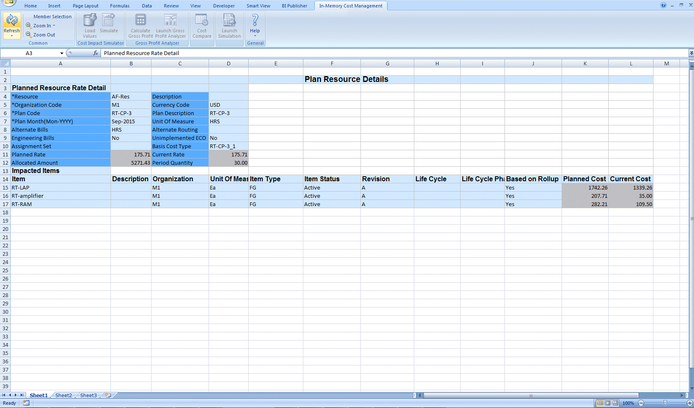Click the Insert Function fx icon
Screen dimensions: 694x408
(x=96, y=53)
